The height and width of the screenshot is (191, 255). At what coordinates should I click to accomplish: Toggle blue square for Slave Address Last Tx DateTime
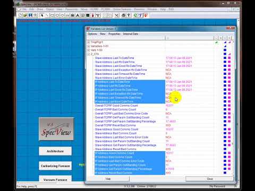(225, 58)
